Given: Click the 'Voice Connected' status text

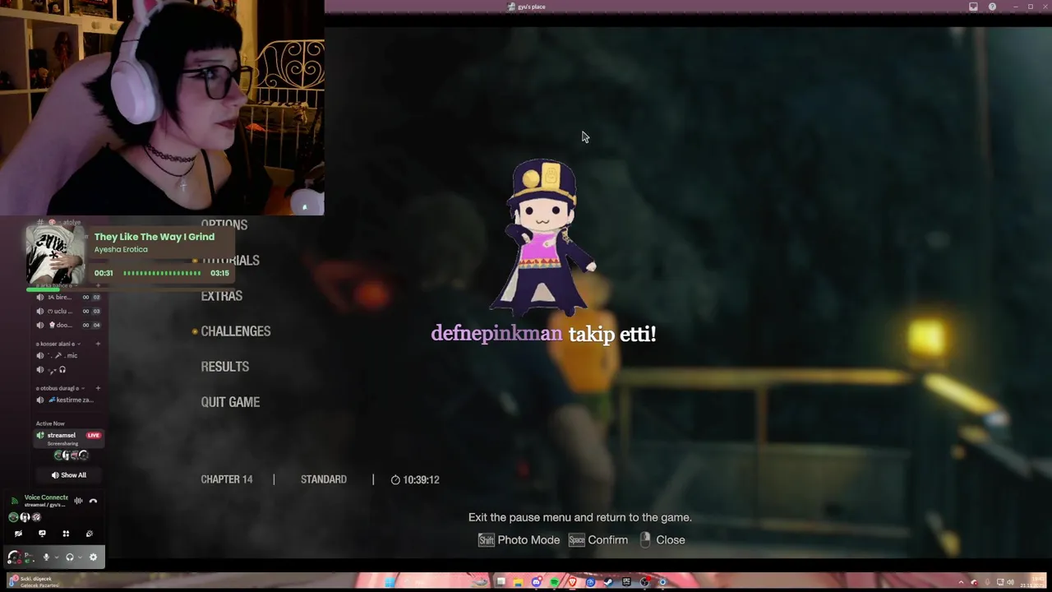Looking at the screenshot, I should click(x=46, y=497).
